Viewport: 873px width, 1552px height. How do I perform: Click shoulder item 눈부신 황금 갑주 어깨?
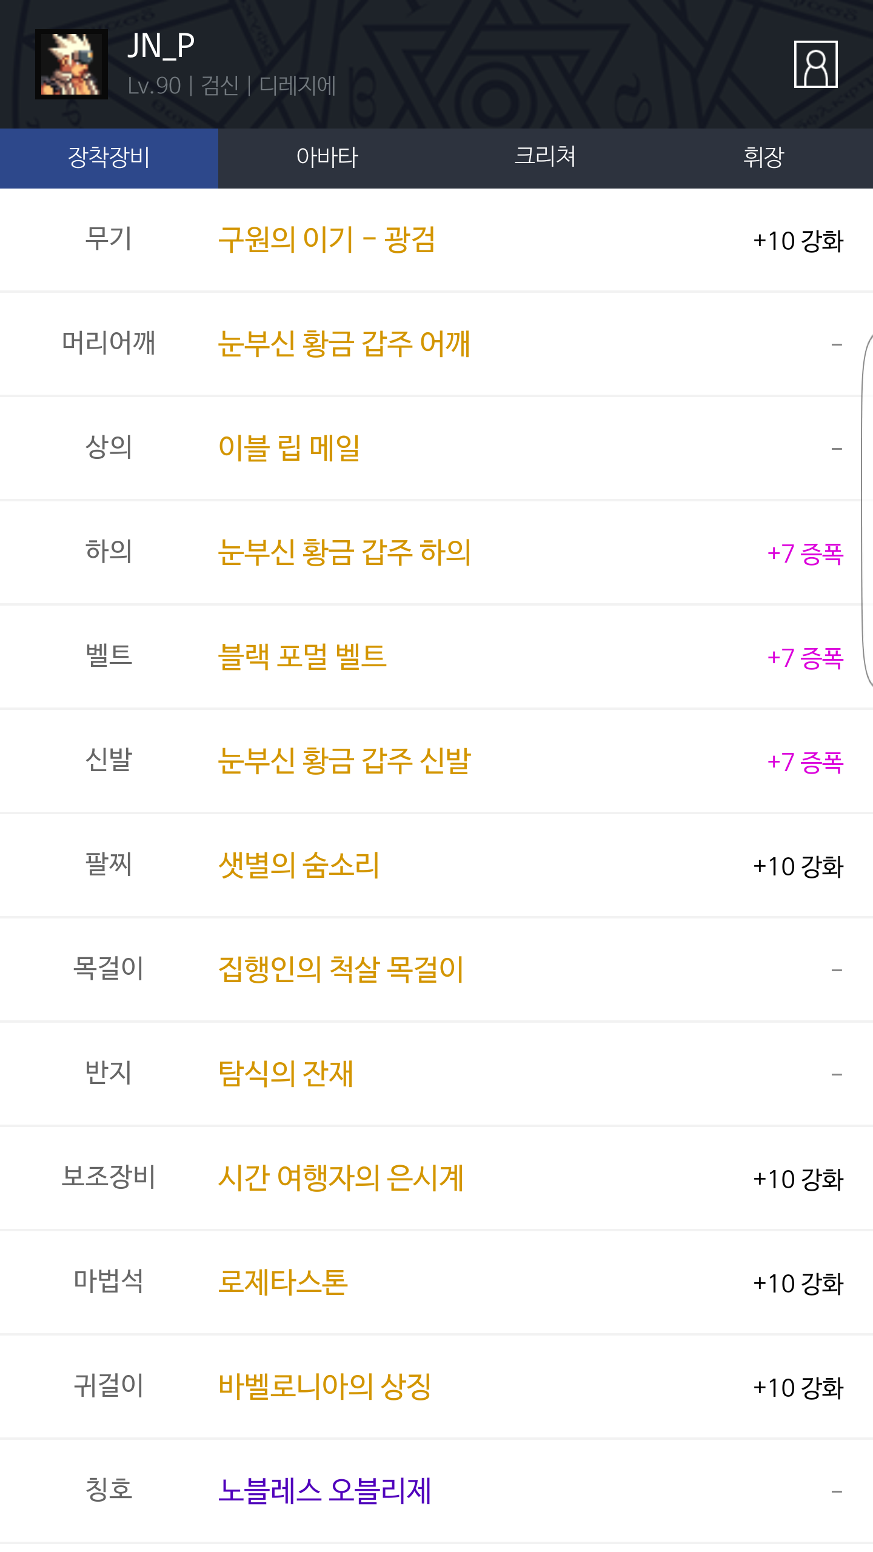pos(344,344)
